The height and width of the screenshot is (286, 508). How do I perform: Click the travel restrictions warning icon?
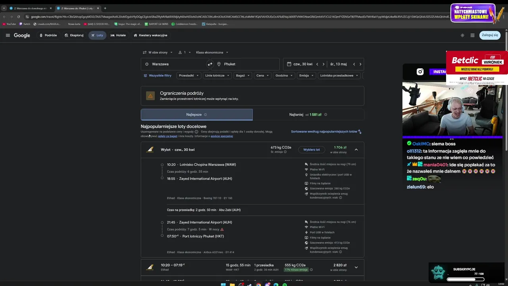tap(150, 96)
